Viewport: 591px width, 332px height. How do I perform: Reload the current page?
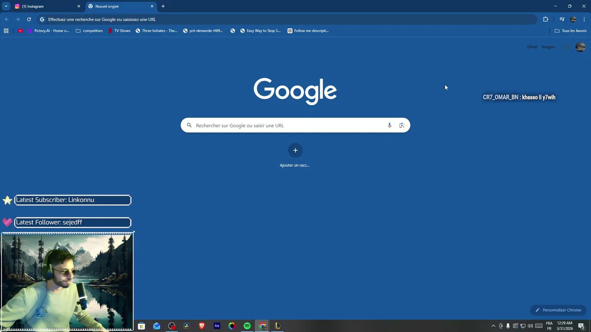click(29, 19)
